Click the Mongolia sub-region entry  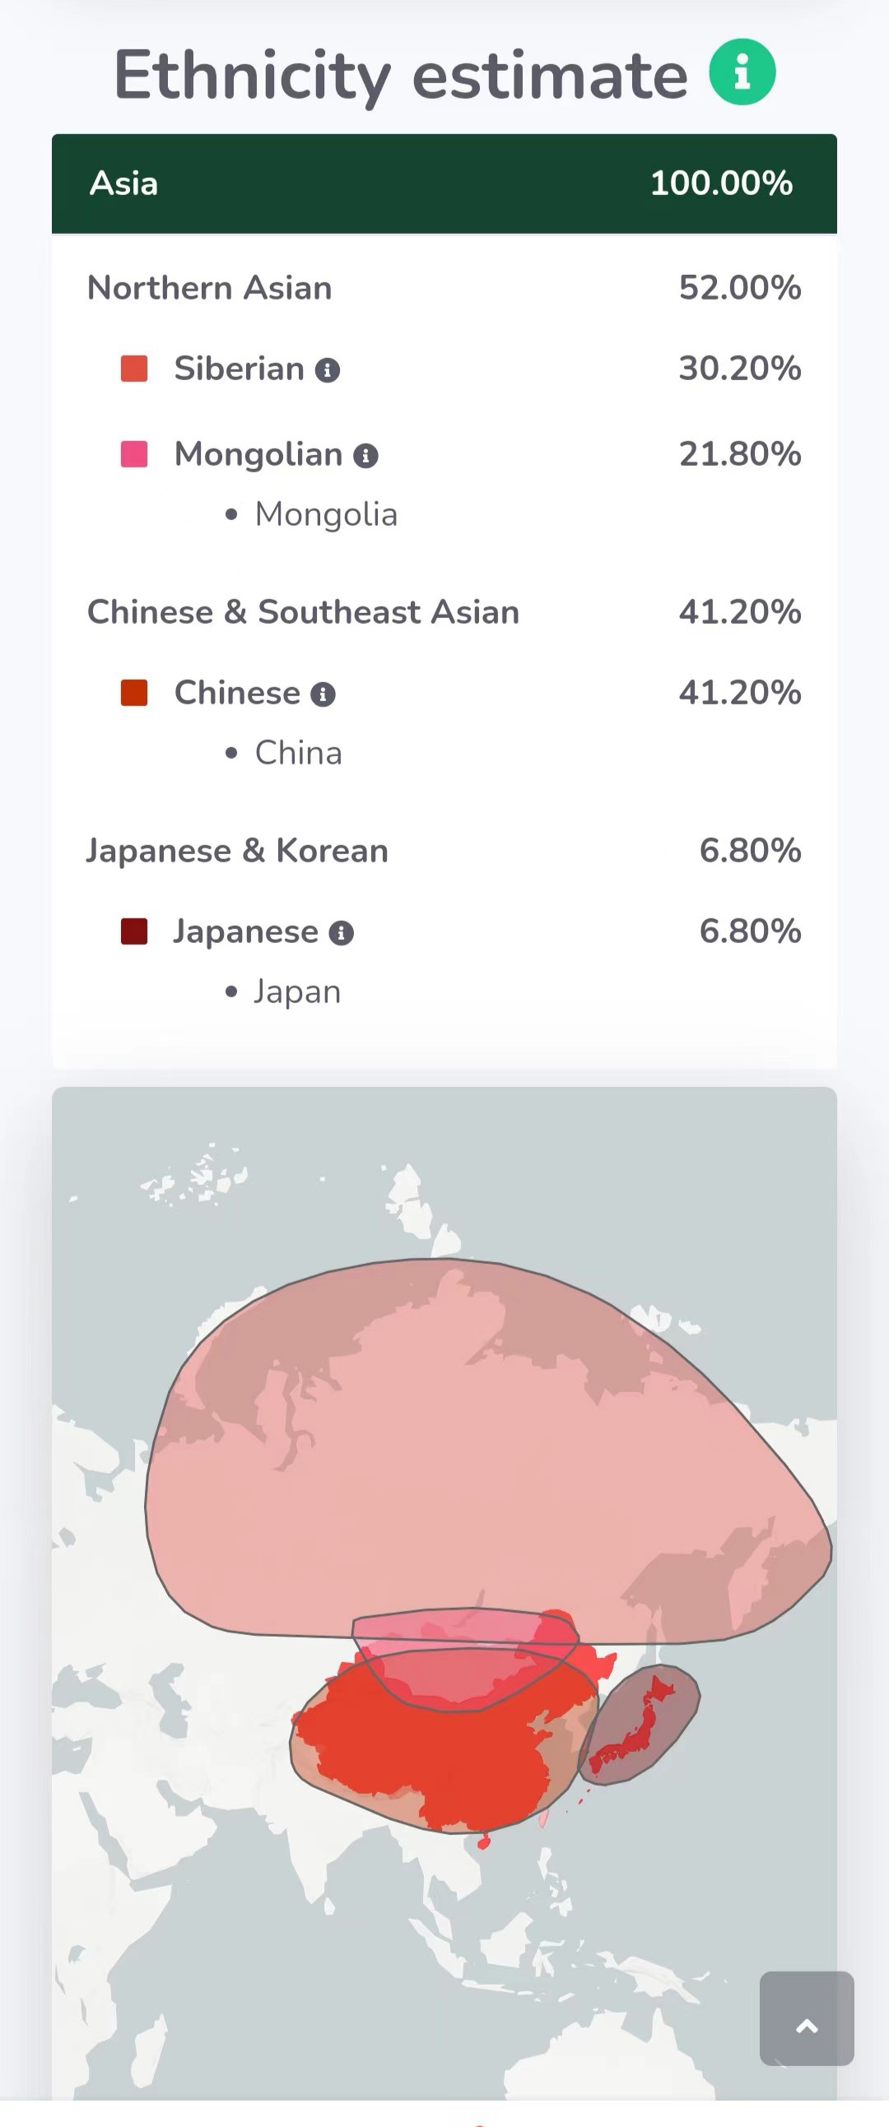pyautogui.click(x=325, y=514)
